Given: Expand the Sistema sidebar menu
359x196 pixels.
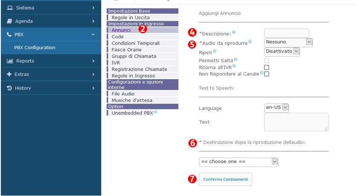Looking at the screenshot, I should click(50, 8).
